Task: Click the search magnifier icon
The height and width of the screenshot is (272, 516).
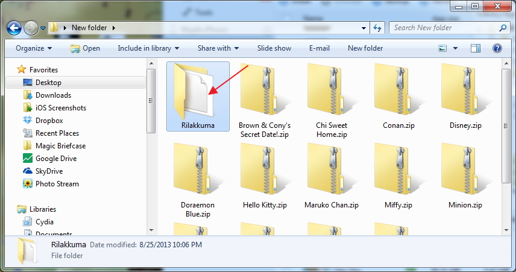Action: click(503, 28)
